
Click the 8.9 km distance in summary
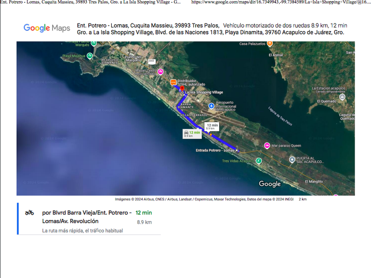[144, 222]
